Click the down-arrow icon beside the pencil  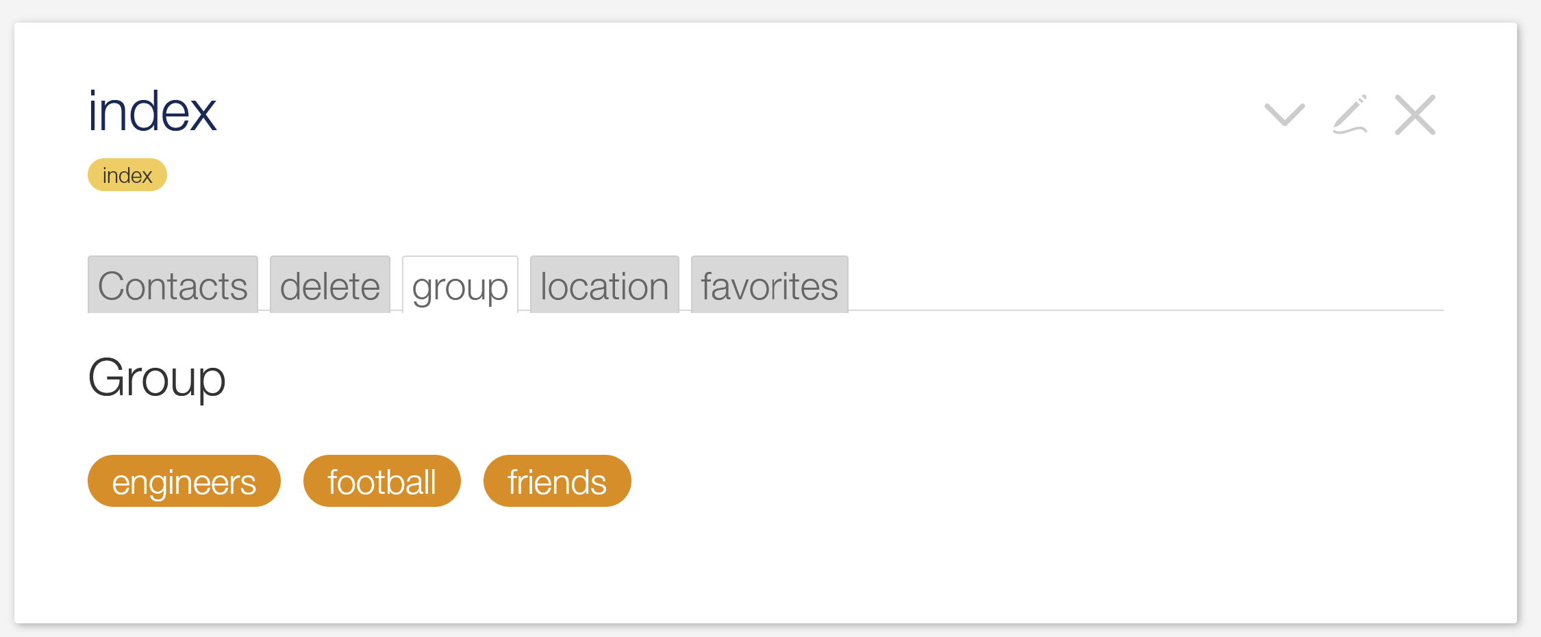click(x=1284, y=114)
